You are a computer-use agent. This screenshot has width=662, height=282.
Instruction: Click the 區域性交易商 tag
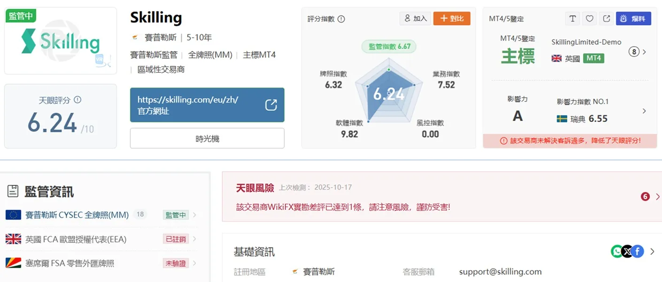point(161,69)
